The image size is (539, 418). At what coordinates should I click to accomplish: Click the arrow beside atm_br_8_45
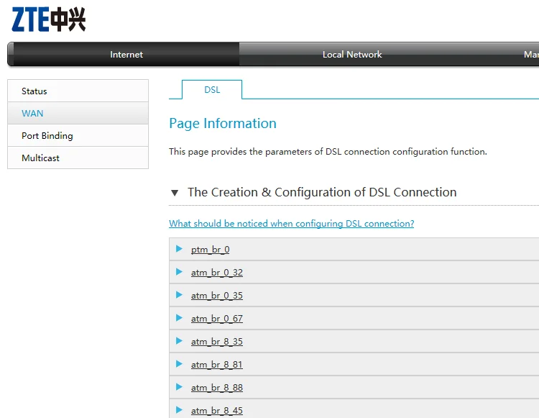tap(179, 410)
